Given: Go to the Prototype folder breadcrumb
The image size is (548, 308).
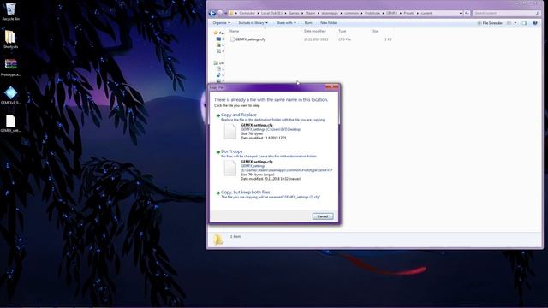Looking at the screenshot, I should click(372, 14).
